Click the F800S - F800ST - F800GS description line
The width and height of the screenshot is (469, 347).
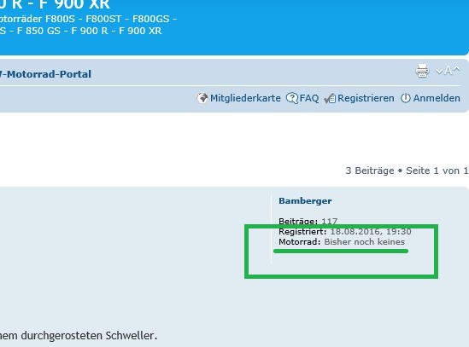pos(88,19)
